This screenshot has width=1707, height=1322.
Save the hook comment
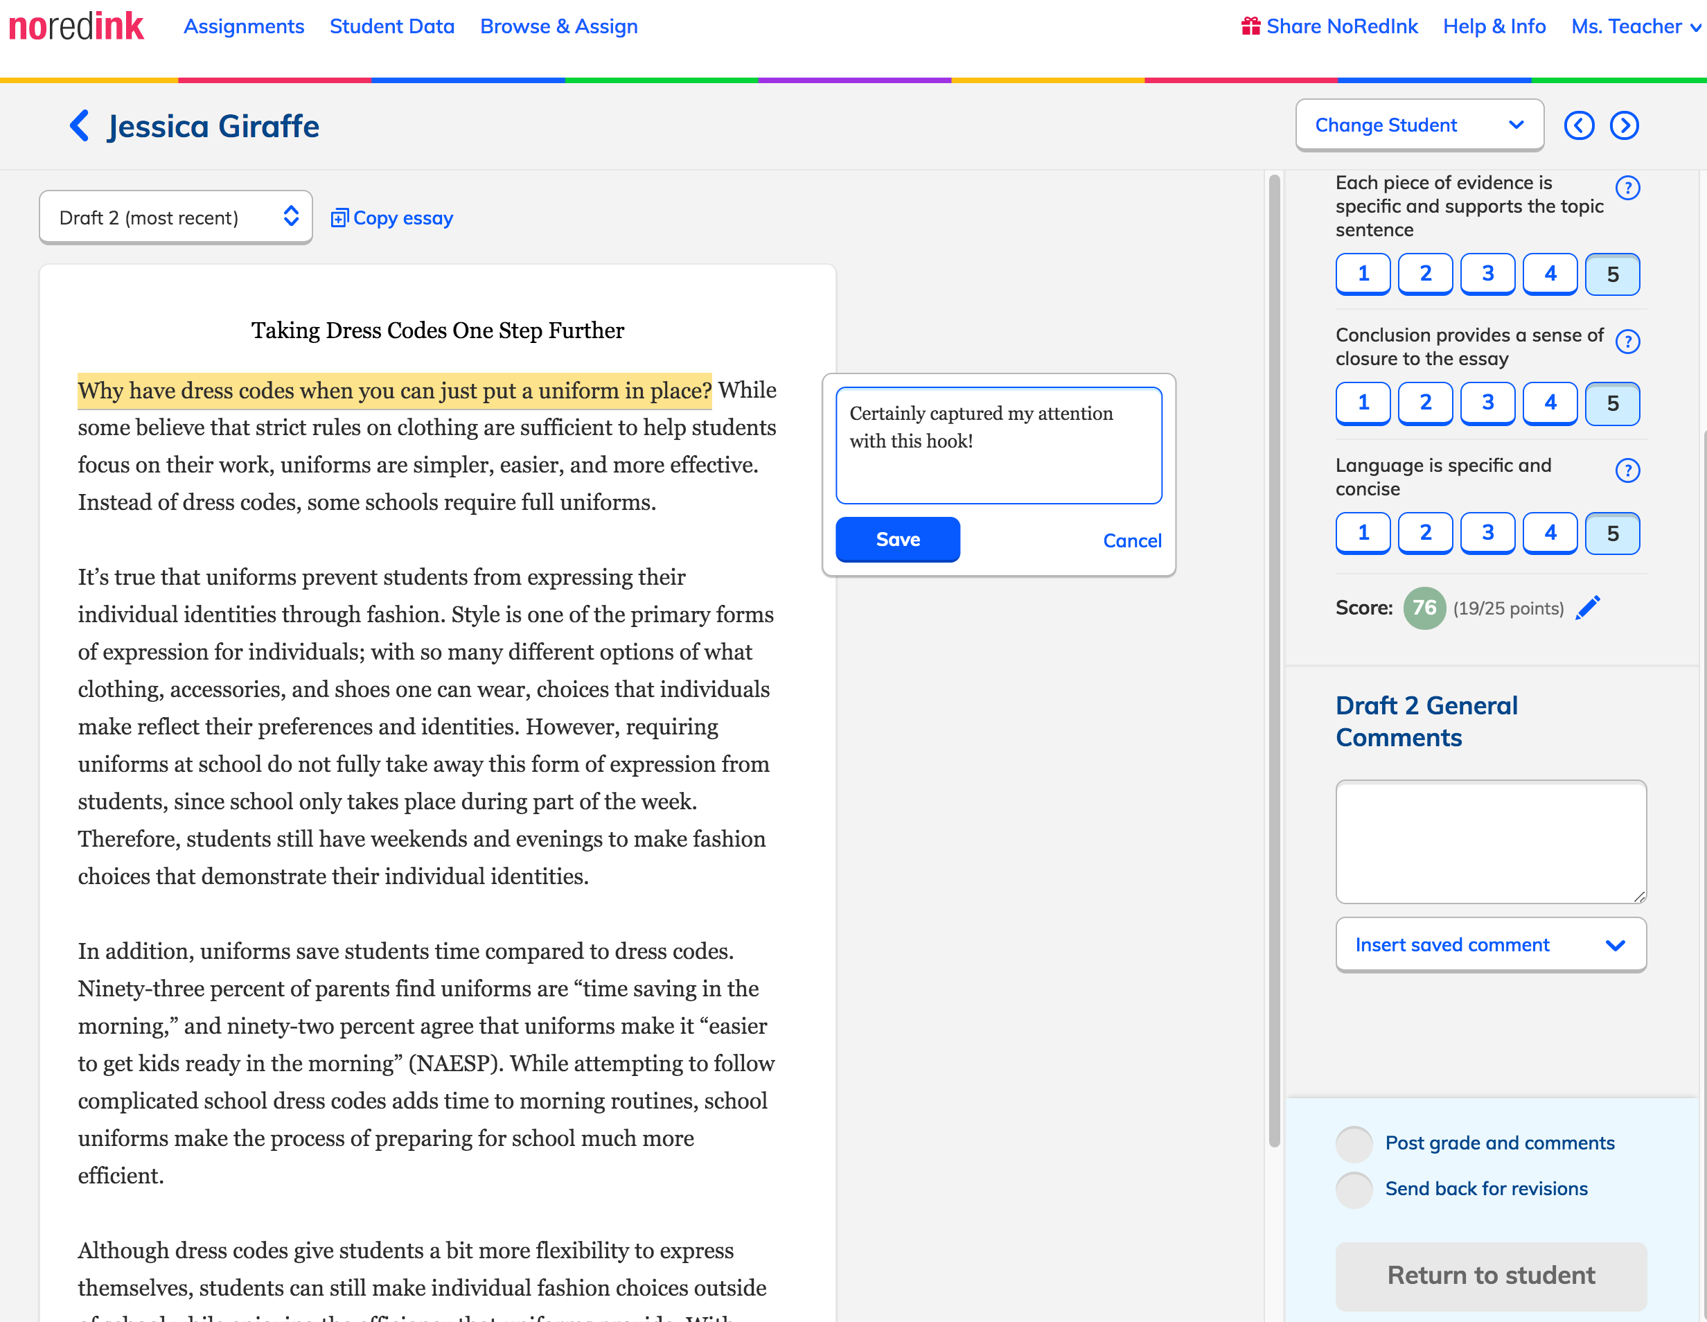click(x=897, y=540)
